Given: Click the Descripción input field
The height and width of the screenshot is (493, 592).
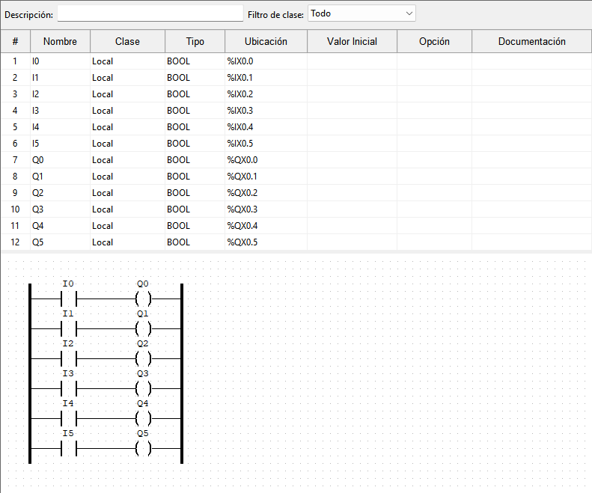Looking at the screenshot, I should pyautogui.click(x=150, y=13).
